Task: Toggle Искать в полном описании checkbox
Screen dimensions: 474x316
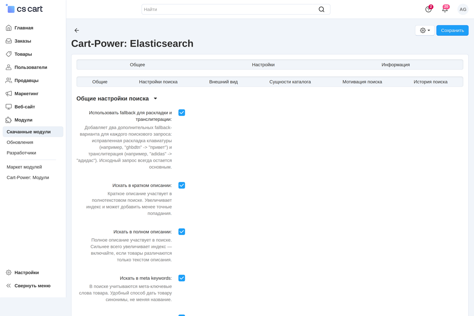Action: coord(182,231)
